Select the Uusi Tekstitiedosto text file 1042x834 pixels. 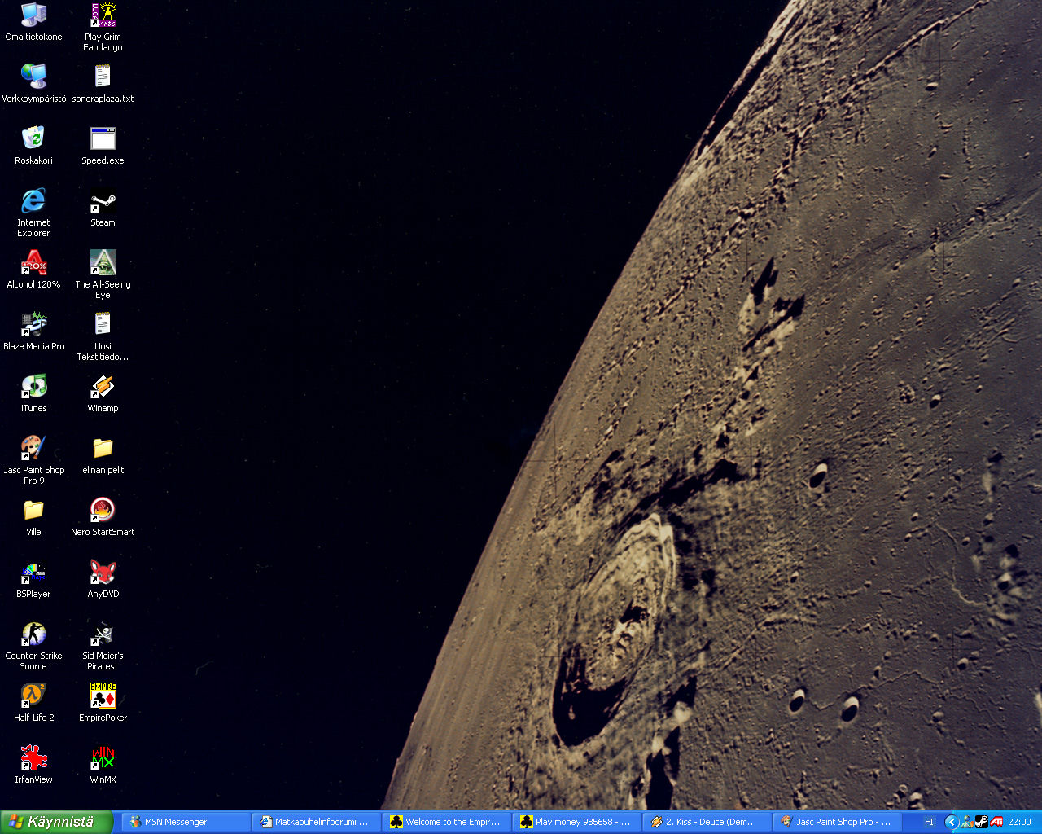pyautogui.click(x=103, y=336)
